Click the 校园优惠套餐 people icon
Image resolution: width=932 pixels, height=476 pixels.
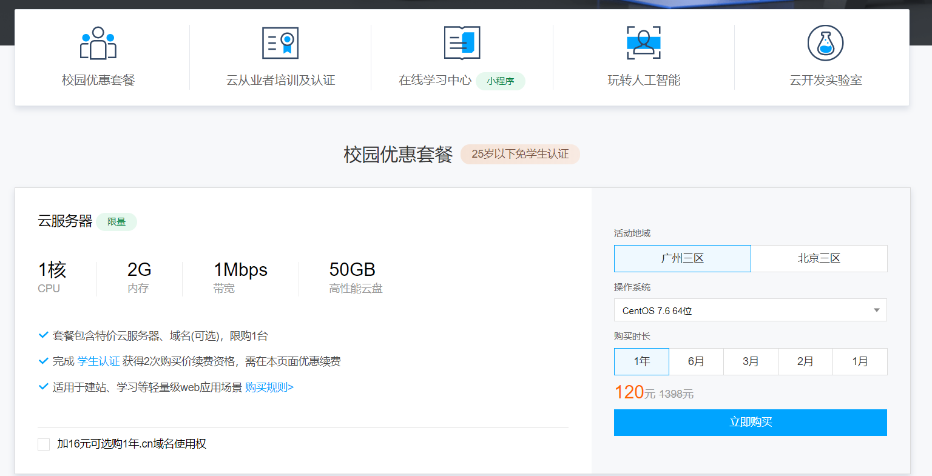[98, 43]
